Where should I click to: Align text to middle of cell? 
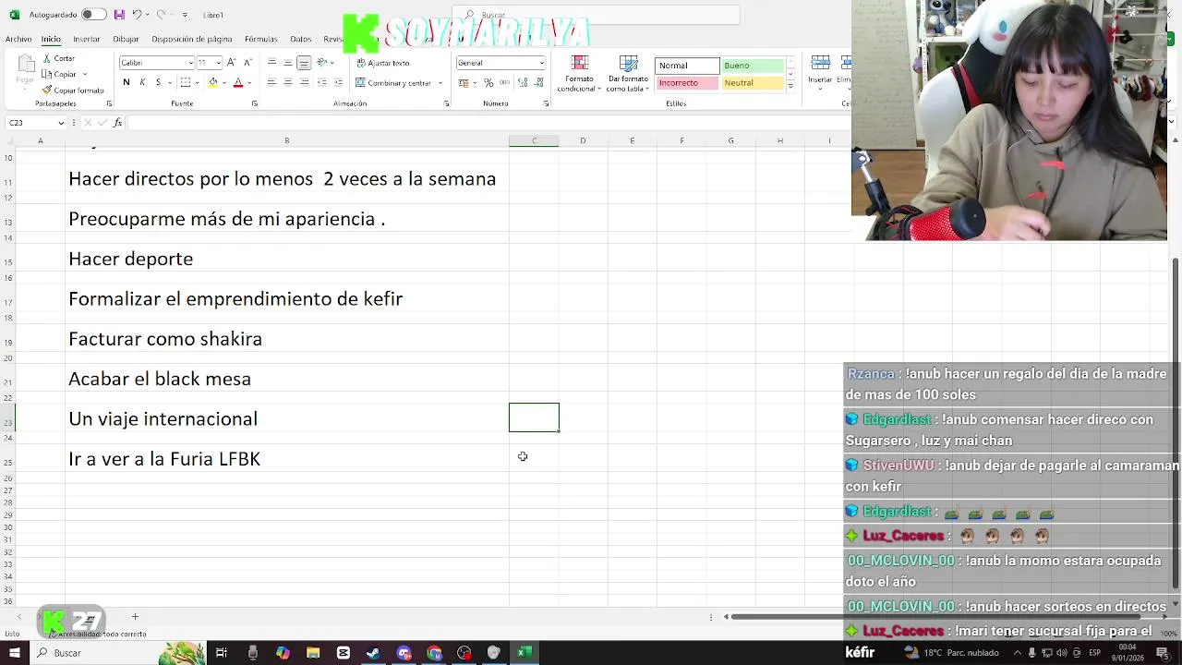point(288,62)
